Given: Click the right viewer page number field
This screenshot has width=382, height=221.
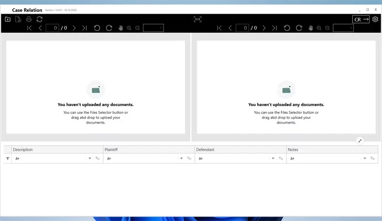Looking at the screenshot, I should pos(242,28).
